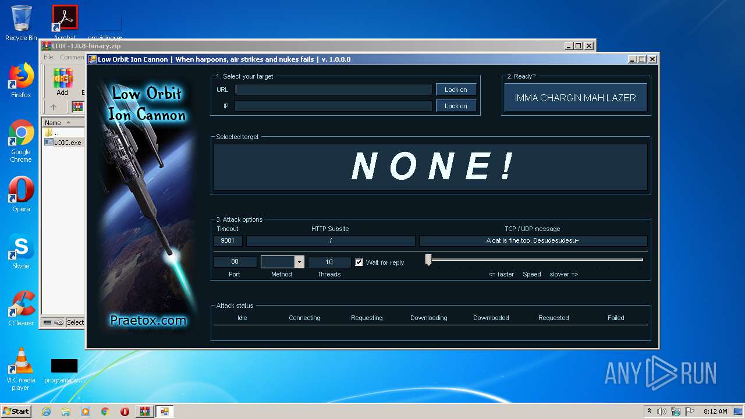Click the Selected target NONE! display
This screenshot has height=419, width=745.
pyautogui.click(x=431, y=167)
